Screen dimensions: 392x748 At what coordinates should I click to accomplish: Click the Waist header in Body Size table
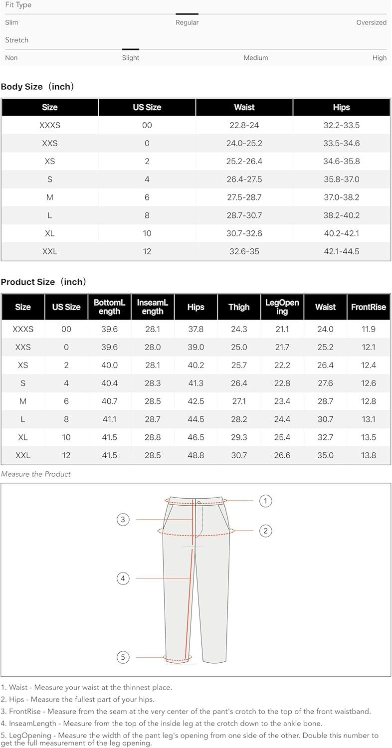244,107
